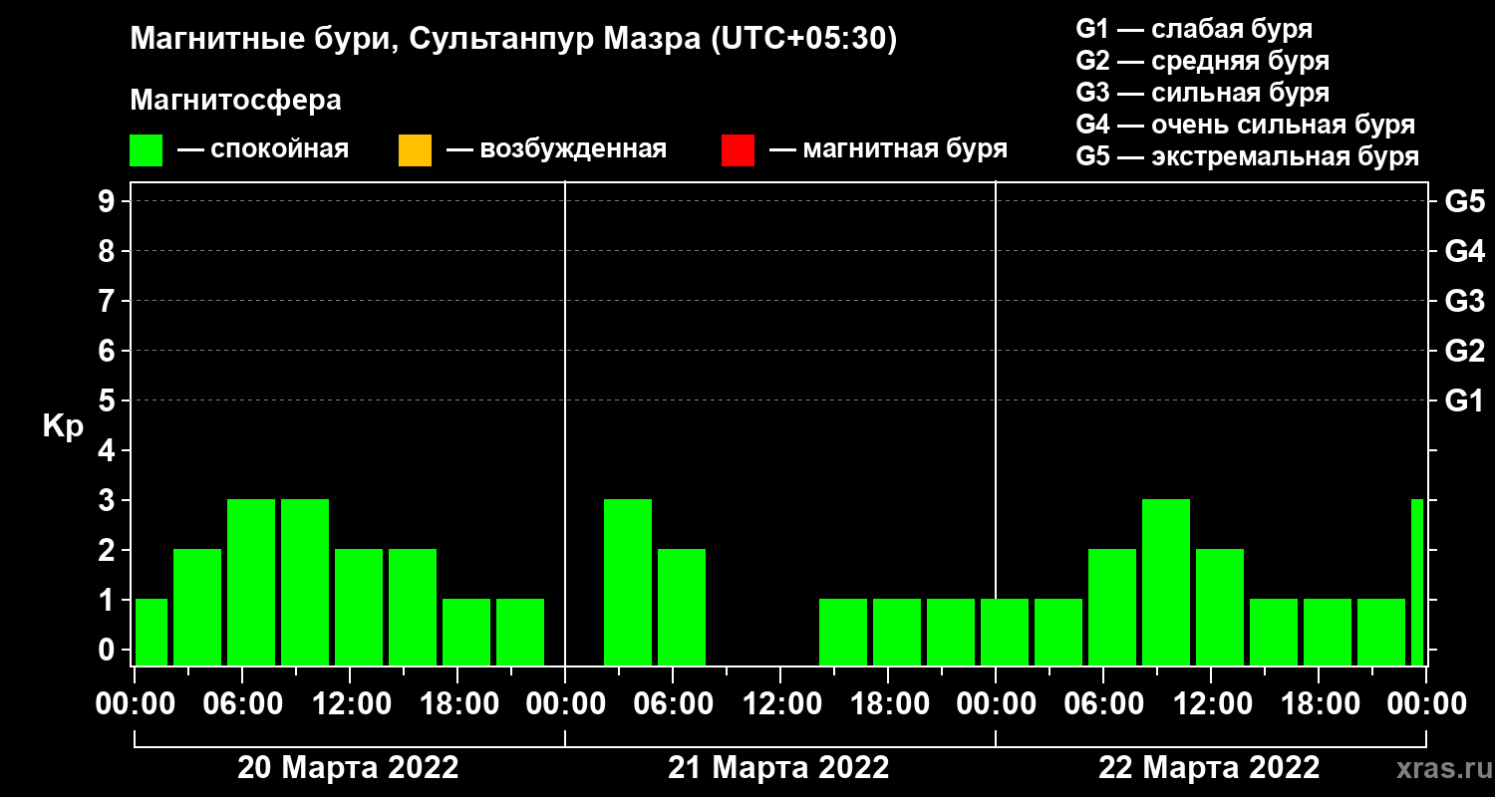Image resolution: width=1495 pixels, height=797 pixels.
Task: Click the narrow Kp 1 bar starting 20 March
Action: [151, 632]
